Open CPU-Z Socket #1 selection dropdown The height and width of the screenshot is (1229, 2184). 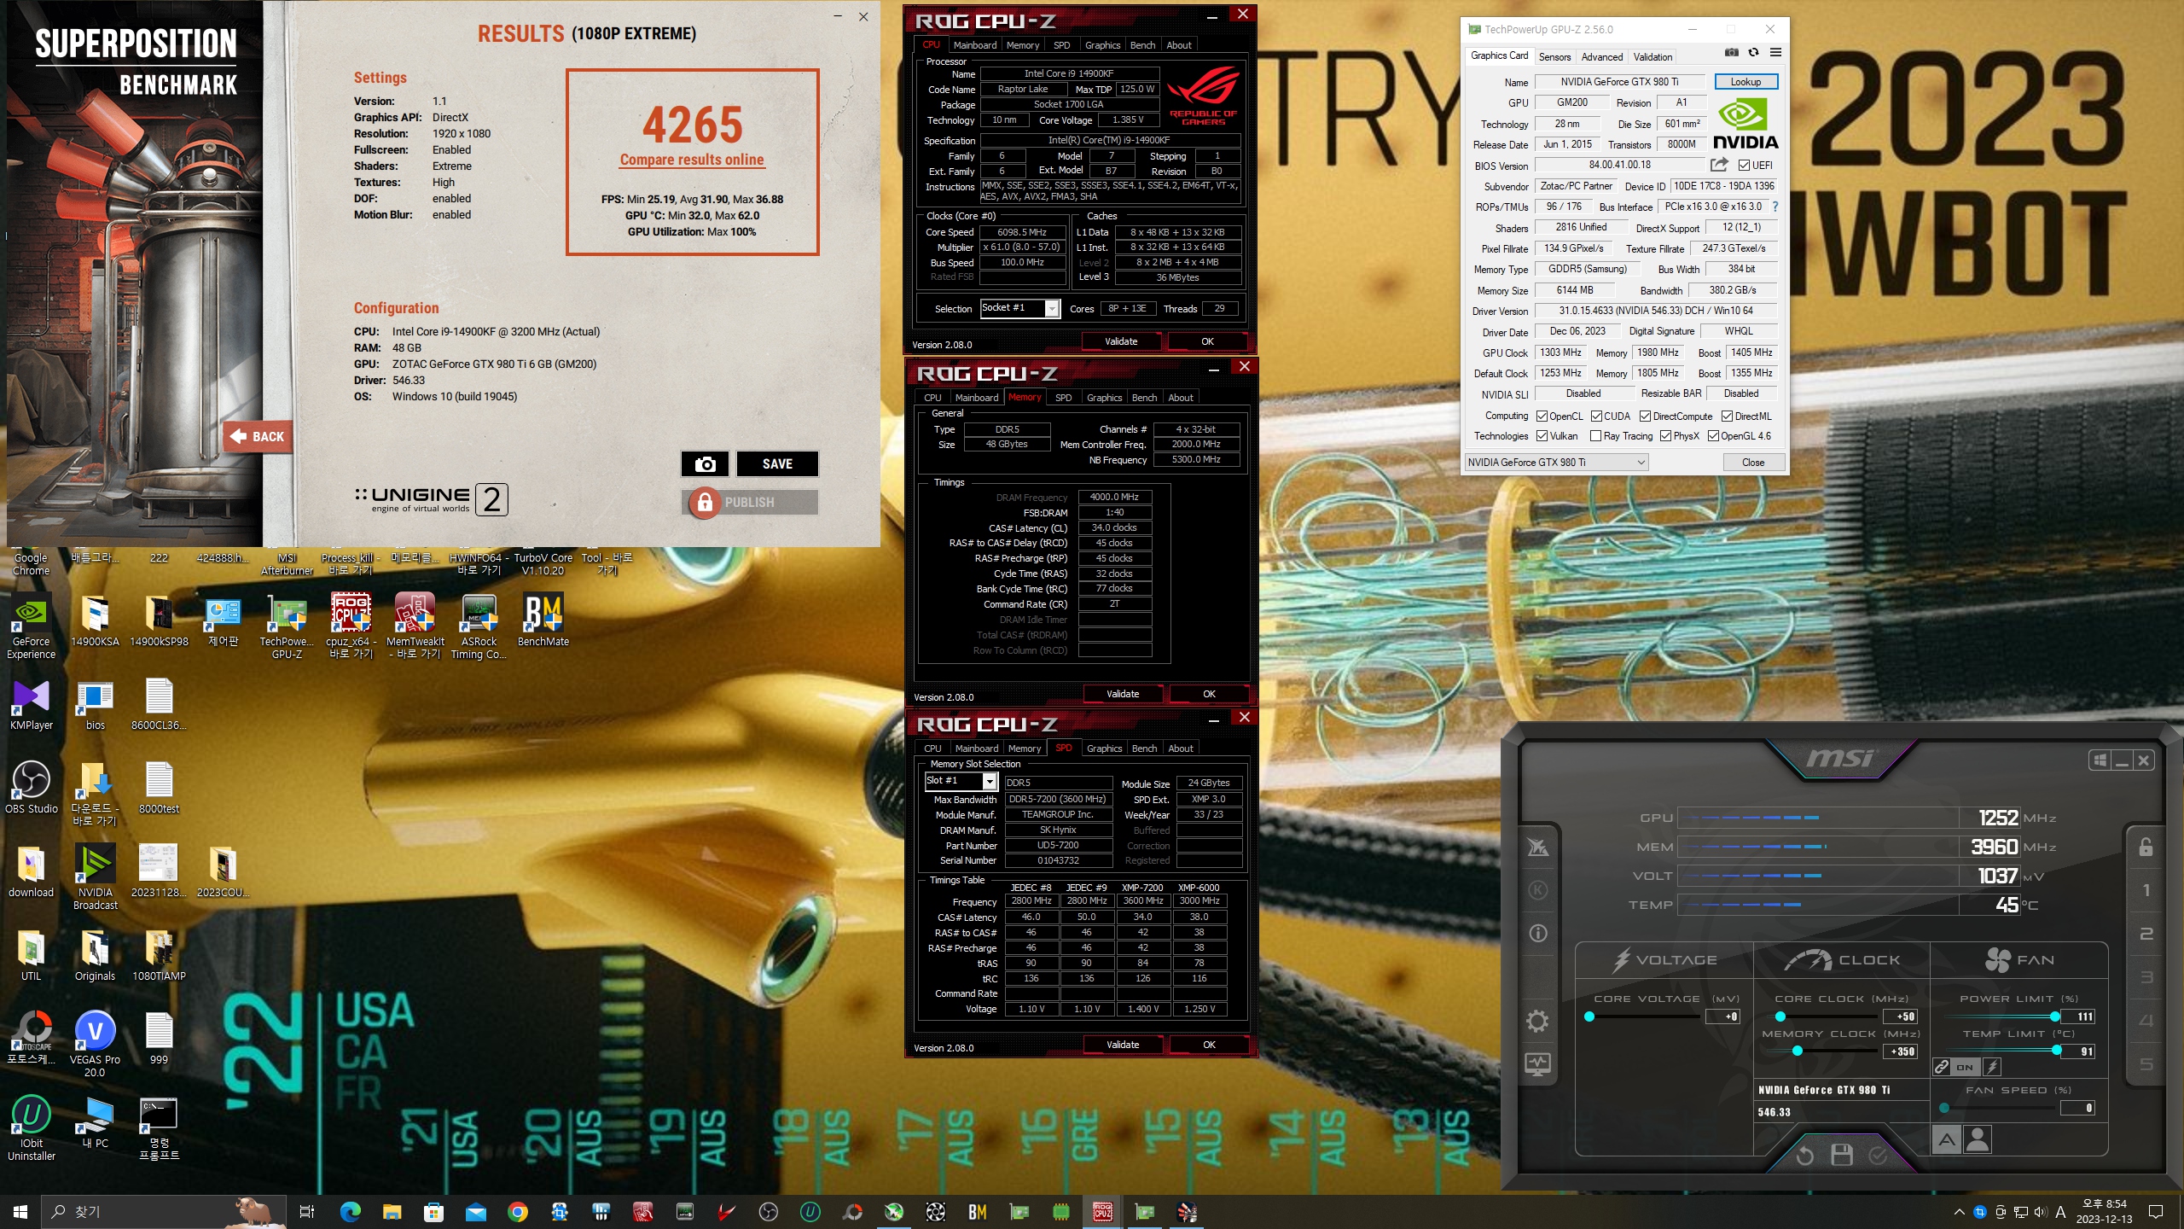pyautogui.click(x=1019, y=308)
